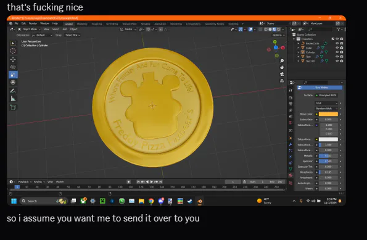This screenshot has width=367, height=240.
Task: Activate the Move tool
Action: [x=13, y=59]
